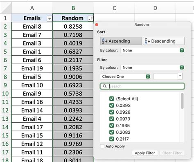The height and width of the screenshot is (162, 194).
Task: Select cell with value 0.6923
Action: [73, 85]
